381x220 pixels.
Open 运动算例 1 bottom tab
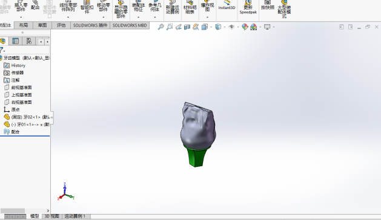(x=75, y=216)
